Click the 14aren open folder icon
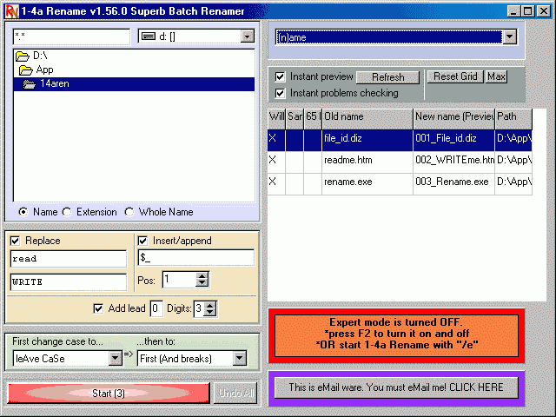 pos(29,84)
